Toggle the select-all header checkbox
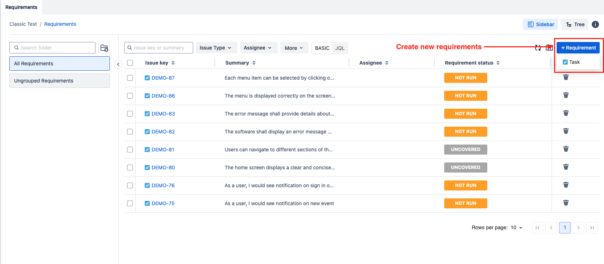Screen dimensions: 604x264 click(130, 63)
